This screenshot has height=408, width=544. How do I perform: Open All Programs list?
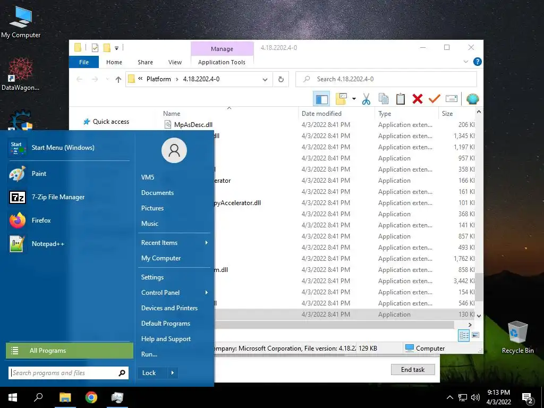tap(70, 351)
